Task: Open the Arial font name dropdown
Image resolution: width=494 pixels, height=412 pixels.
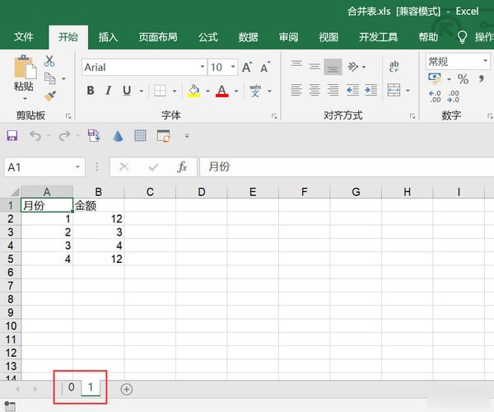Action: tap(202, 68)
